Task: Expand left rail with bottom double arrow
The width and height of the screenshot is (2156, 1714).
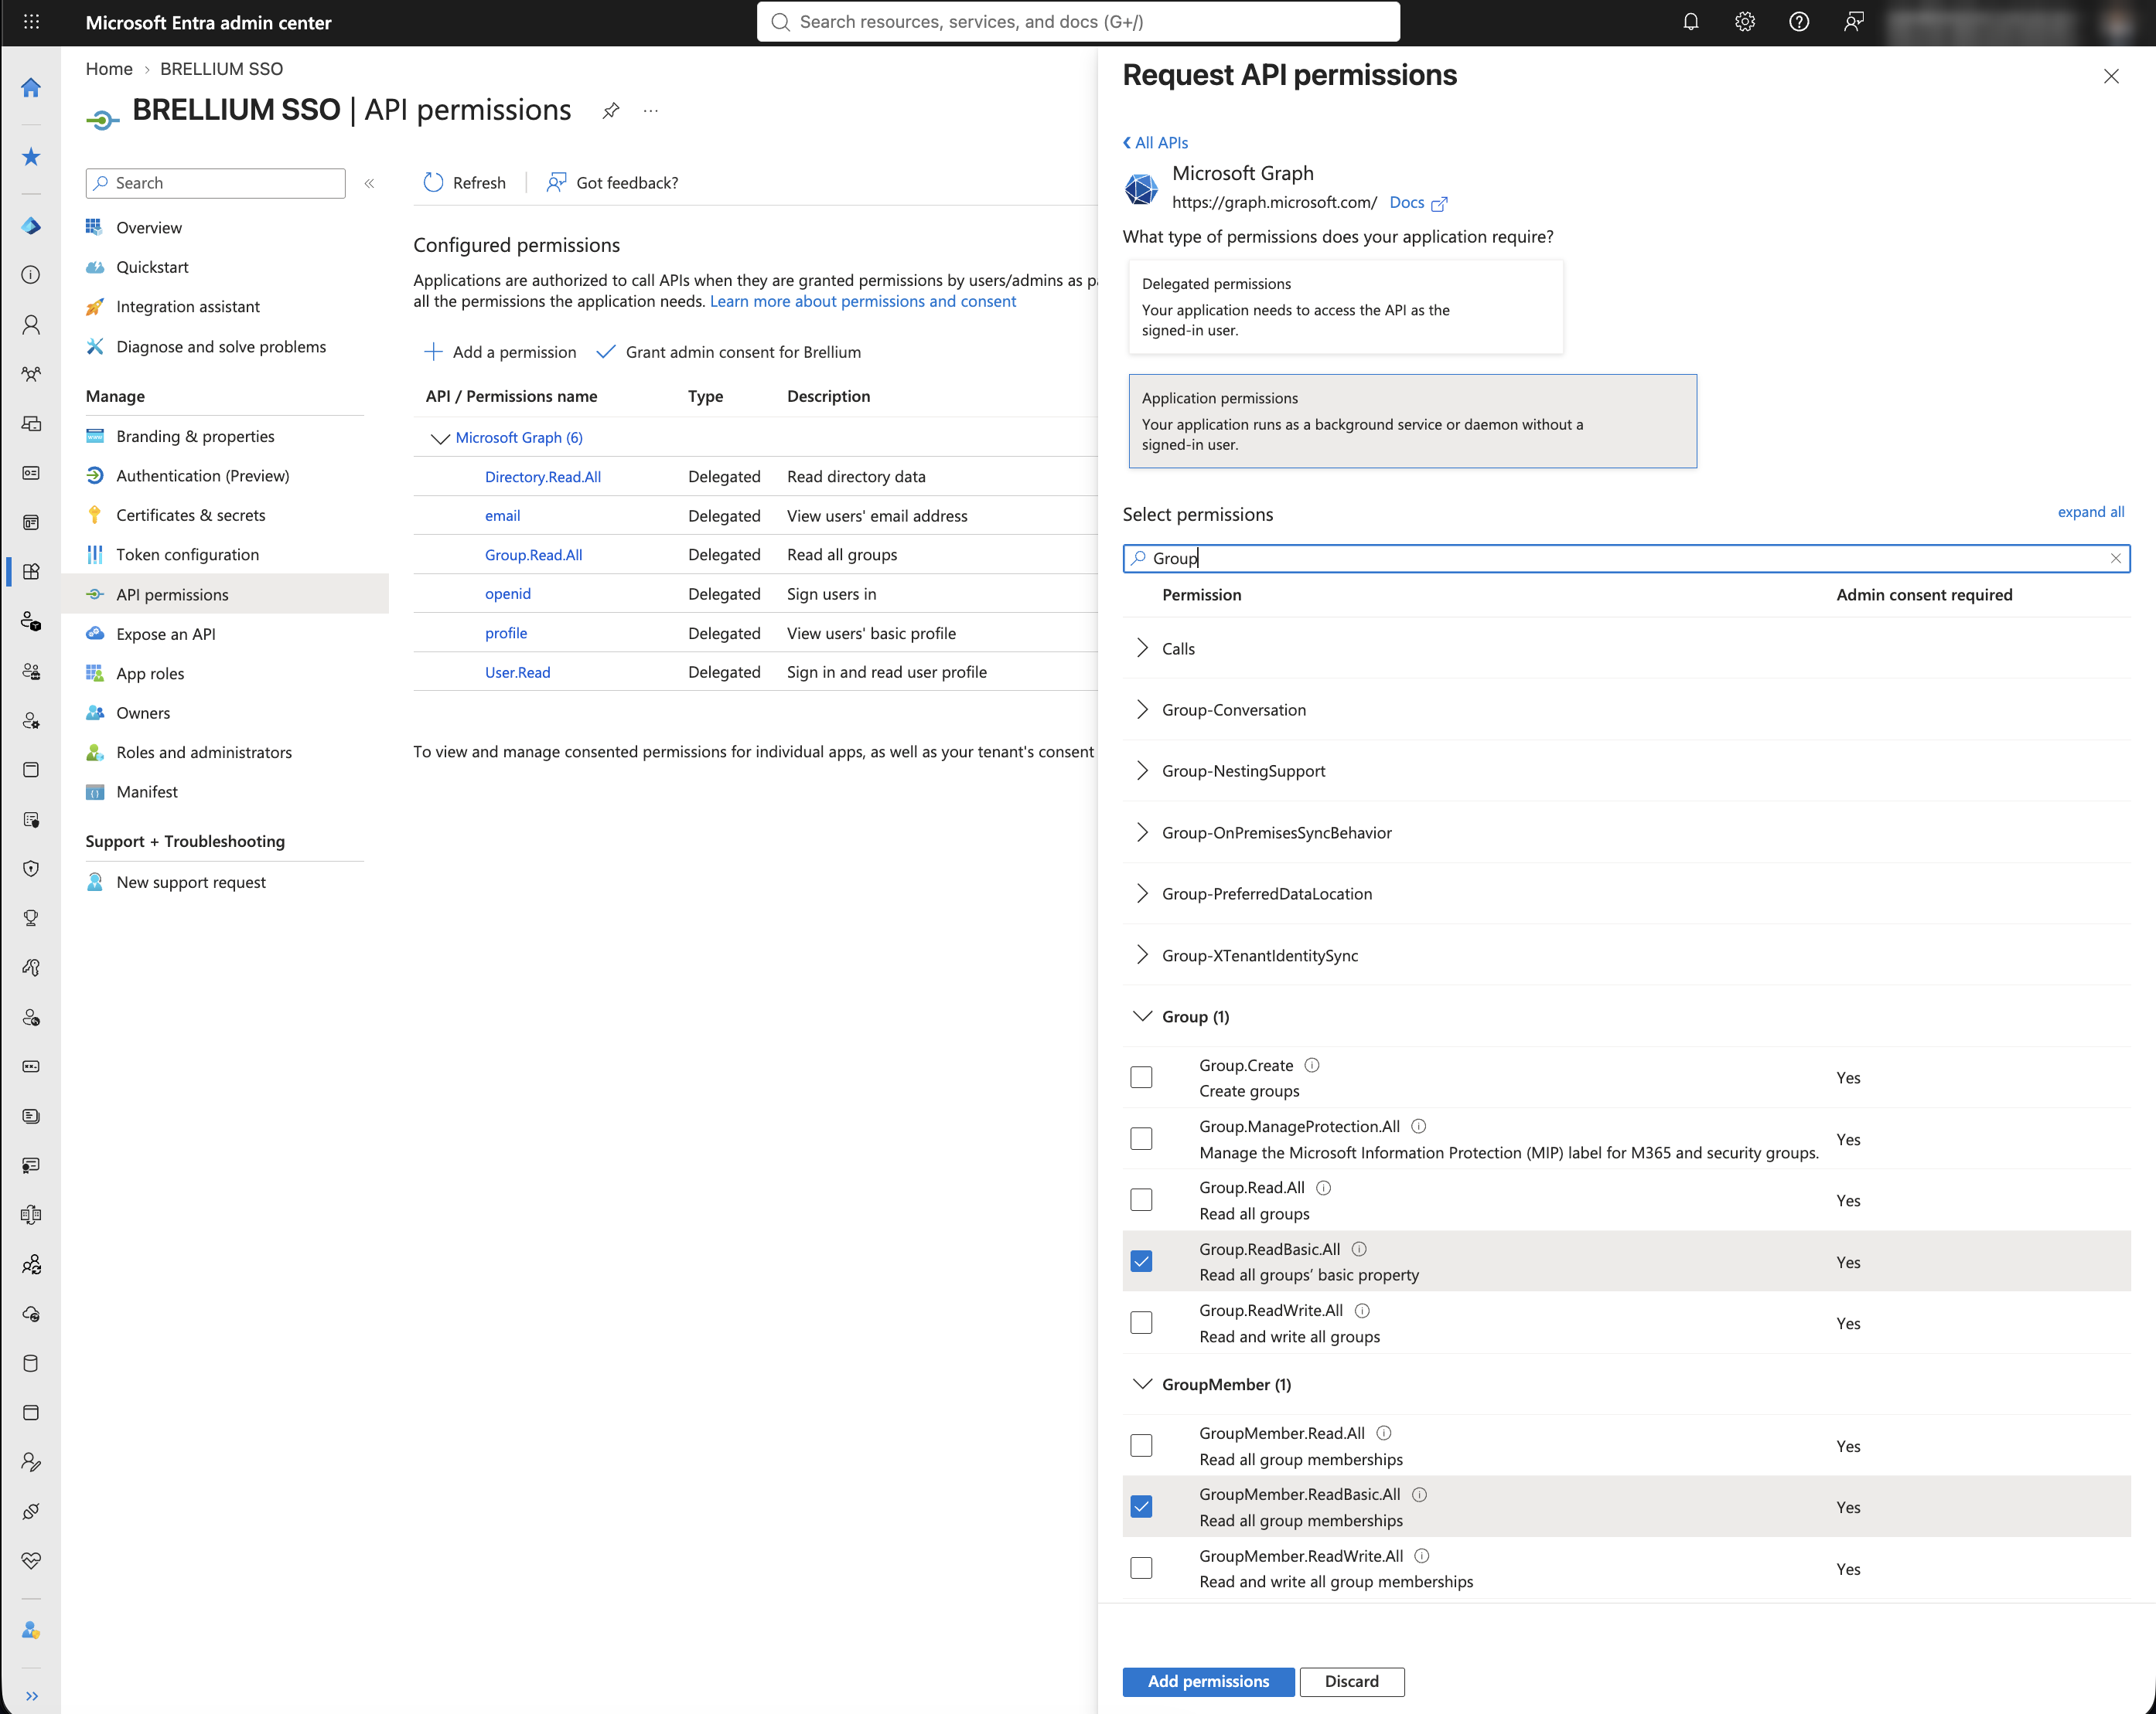Action: (31, 1696)
